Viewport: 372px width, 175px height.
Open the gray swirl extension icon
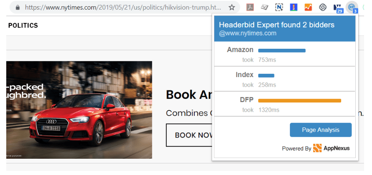tap(322, 7)
